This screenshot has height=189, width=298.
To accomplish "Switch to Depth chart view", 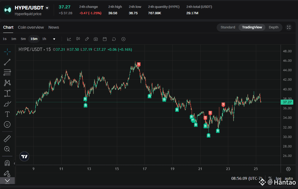I will coord(274,27).
